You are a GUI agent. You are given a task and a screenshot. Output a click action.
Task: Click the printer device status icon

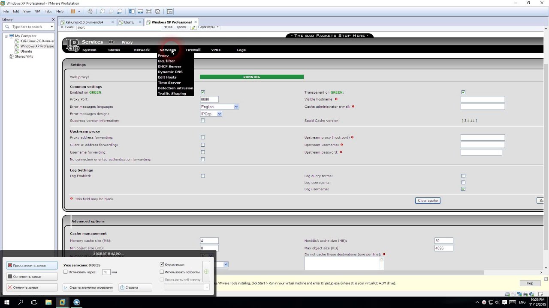point(525,294)
